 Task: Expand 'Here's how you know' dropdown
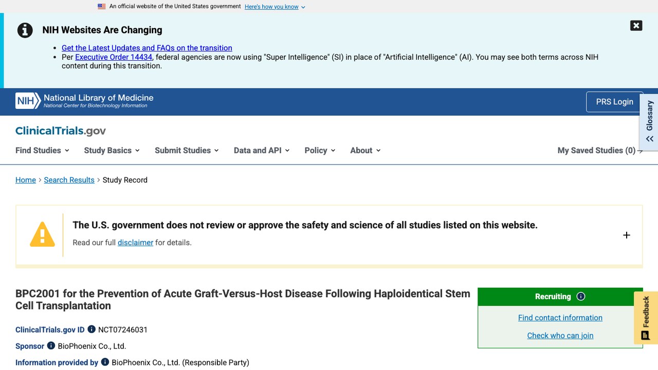tap(275, 7)
